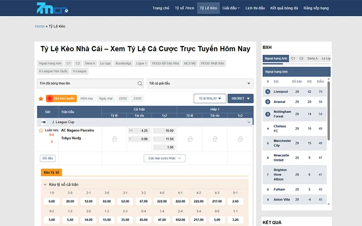Click the J. League Cup flag icon

click(44, 122)
